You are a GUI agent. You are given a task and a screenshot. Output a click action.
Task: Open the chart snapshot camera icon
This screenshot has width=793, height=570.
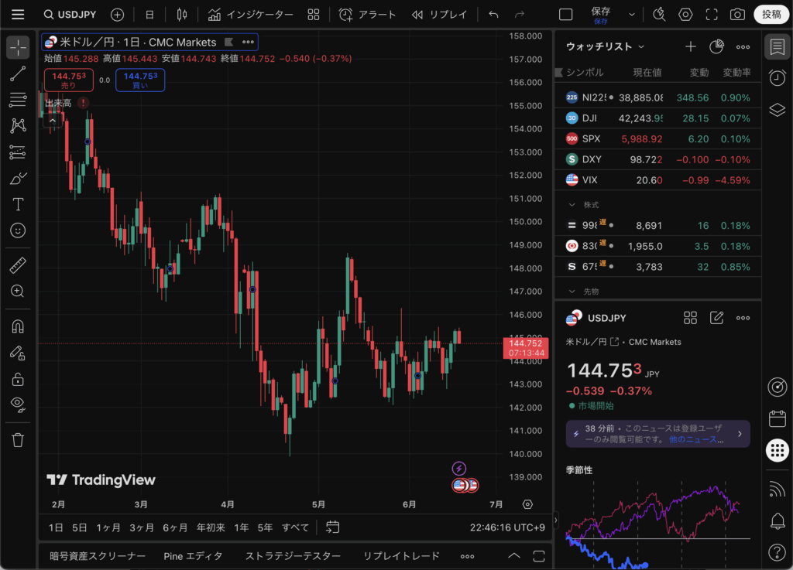(737, 15)
